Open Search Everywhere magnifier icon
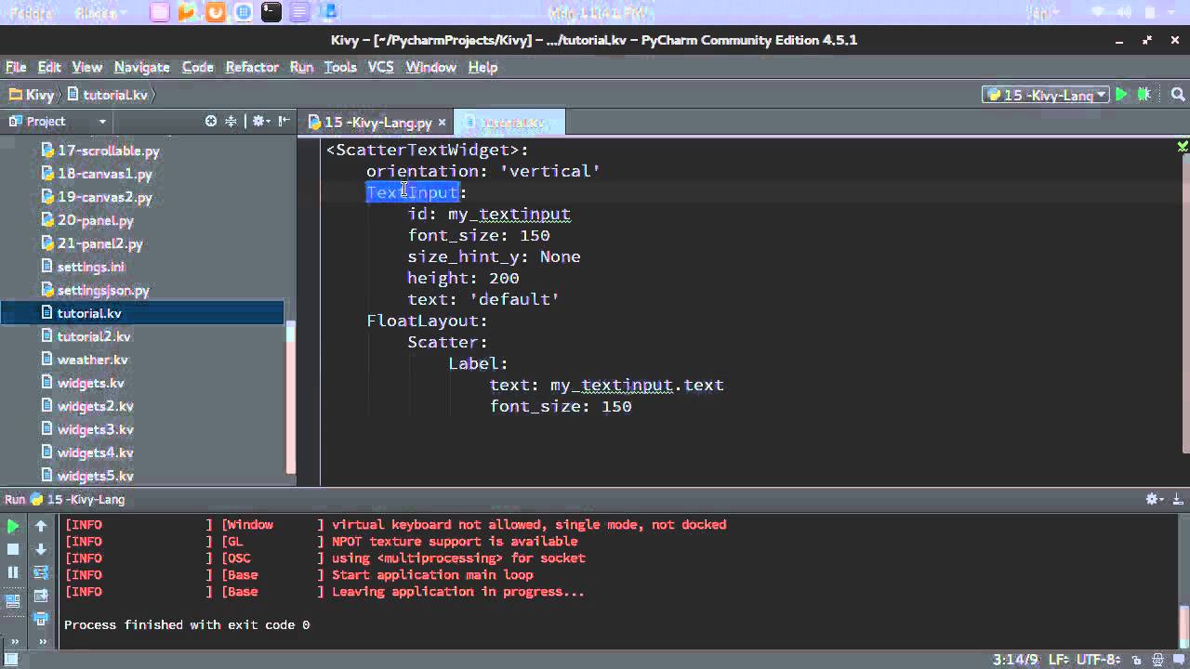This screenshot has width=1190, height=669. point(1177,95)
